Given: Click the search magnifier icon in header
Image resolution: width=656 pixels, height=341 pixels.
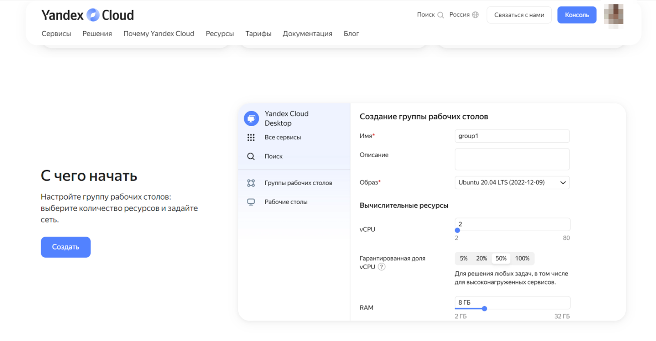Looking at the screenshot, I should [441, 15].
